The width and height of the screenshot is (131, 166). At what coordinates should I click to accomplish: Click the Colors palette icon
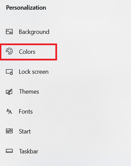(x=9, y=51)
